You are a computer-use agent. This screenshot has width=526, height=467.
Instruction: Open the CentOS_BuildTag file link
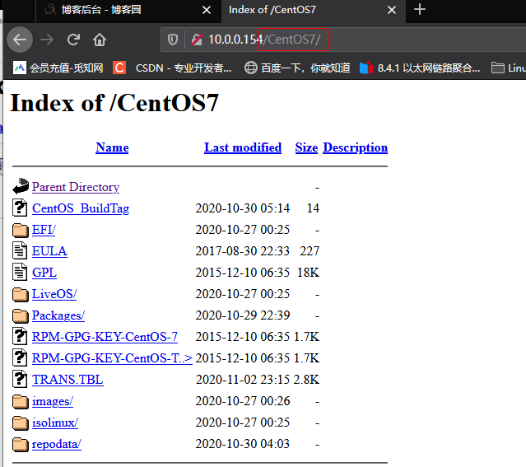coord(81,208)
